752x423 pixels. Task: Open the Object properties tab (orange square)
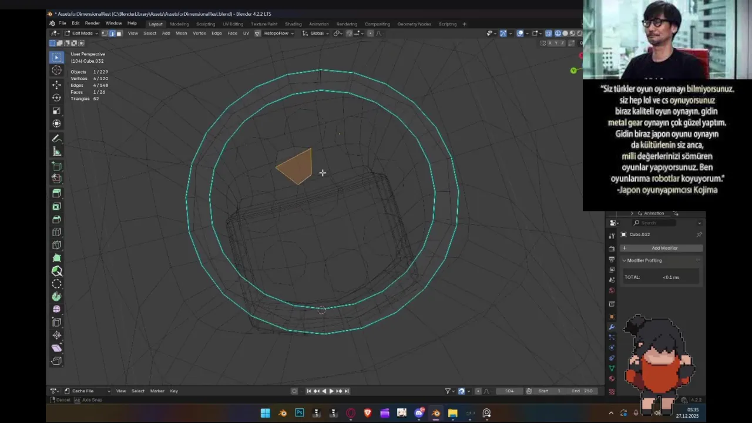[x=612, y=317]
